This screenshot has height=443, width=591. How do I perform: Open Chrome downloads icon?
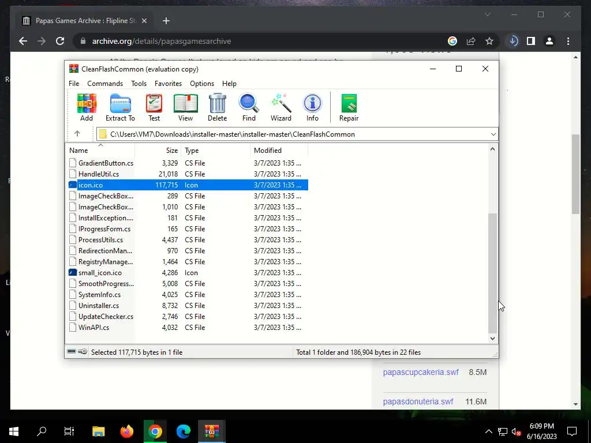click(x=513, y=41)
